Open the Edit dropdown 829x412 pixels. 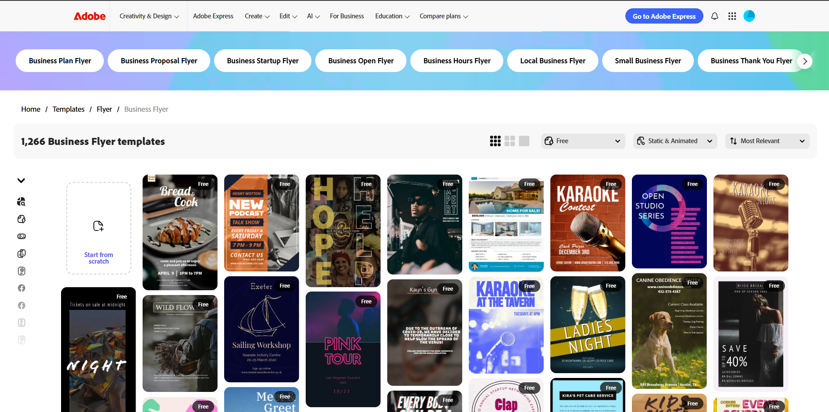pos(288,16)
